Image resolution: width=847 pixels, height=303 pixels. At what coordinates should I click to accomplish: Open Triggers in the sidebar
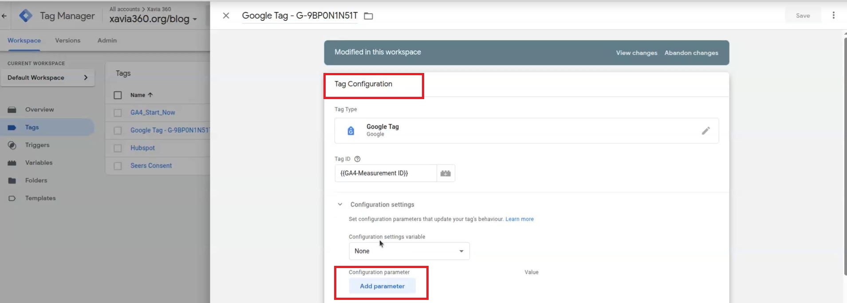click(37, 145)
